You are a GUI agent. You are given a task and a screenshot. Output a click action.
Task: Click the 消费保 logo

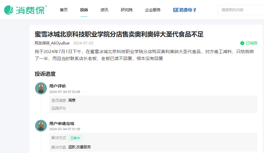(x=25, y=10)
